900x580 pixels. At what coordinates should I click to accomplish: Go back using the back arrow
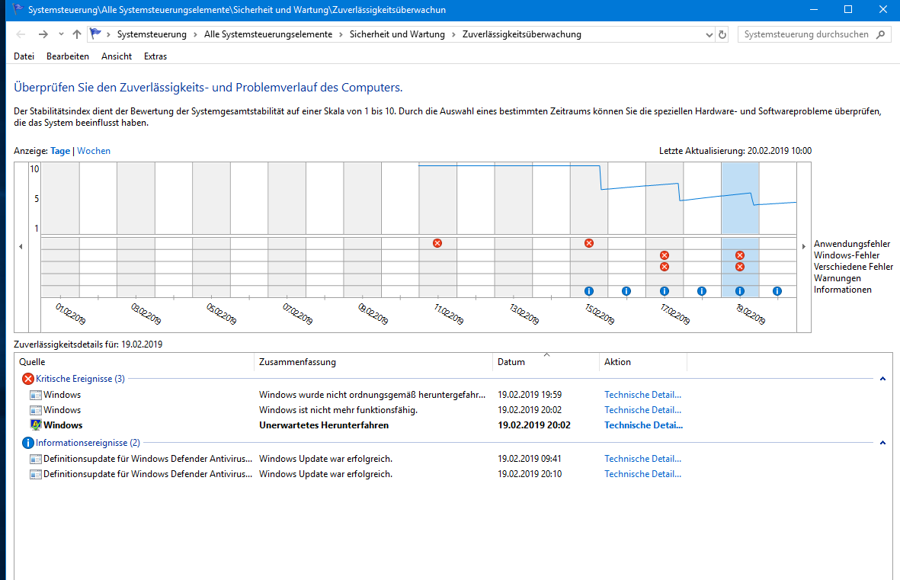(x=21, y=34)
